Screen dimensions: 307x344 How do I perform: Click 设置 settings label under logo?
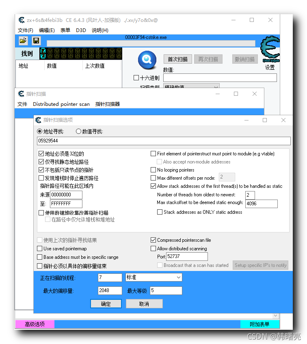(270, 67)
